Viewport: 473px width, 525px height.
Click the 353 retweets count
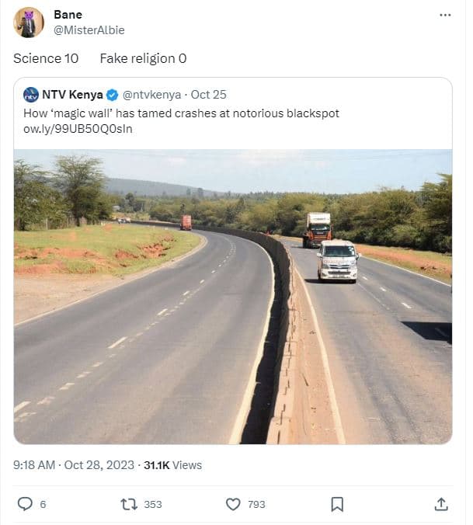click(x=153, y=504)
